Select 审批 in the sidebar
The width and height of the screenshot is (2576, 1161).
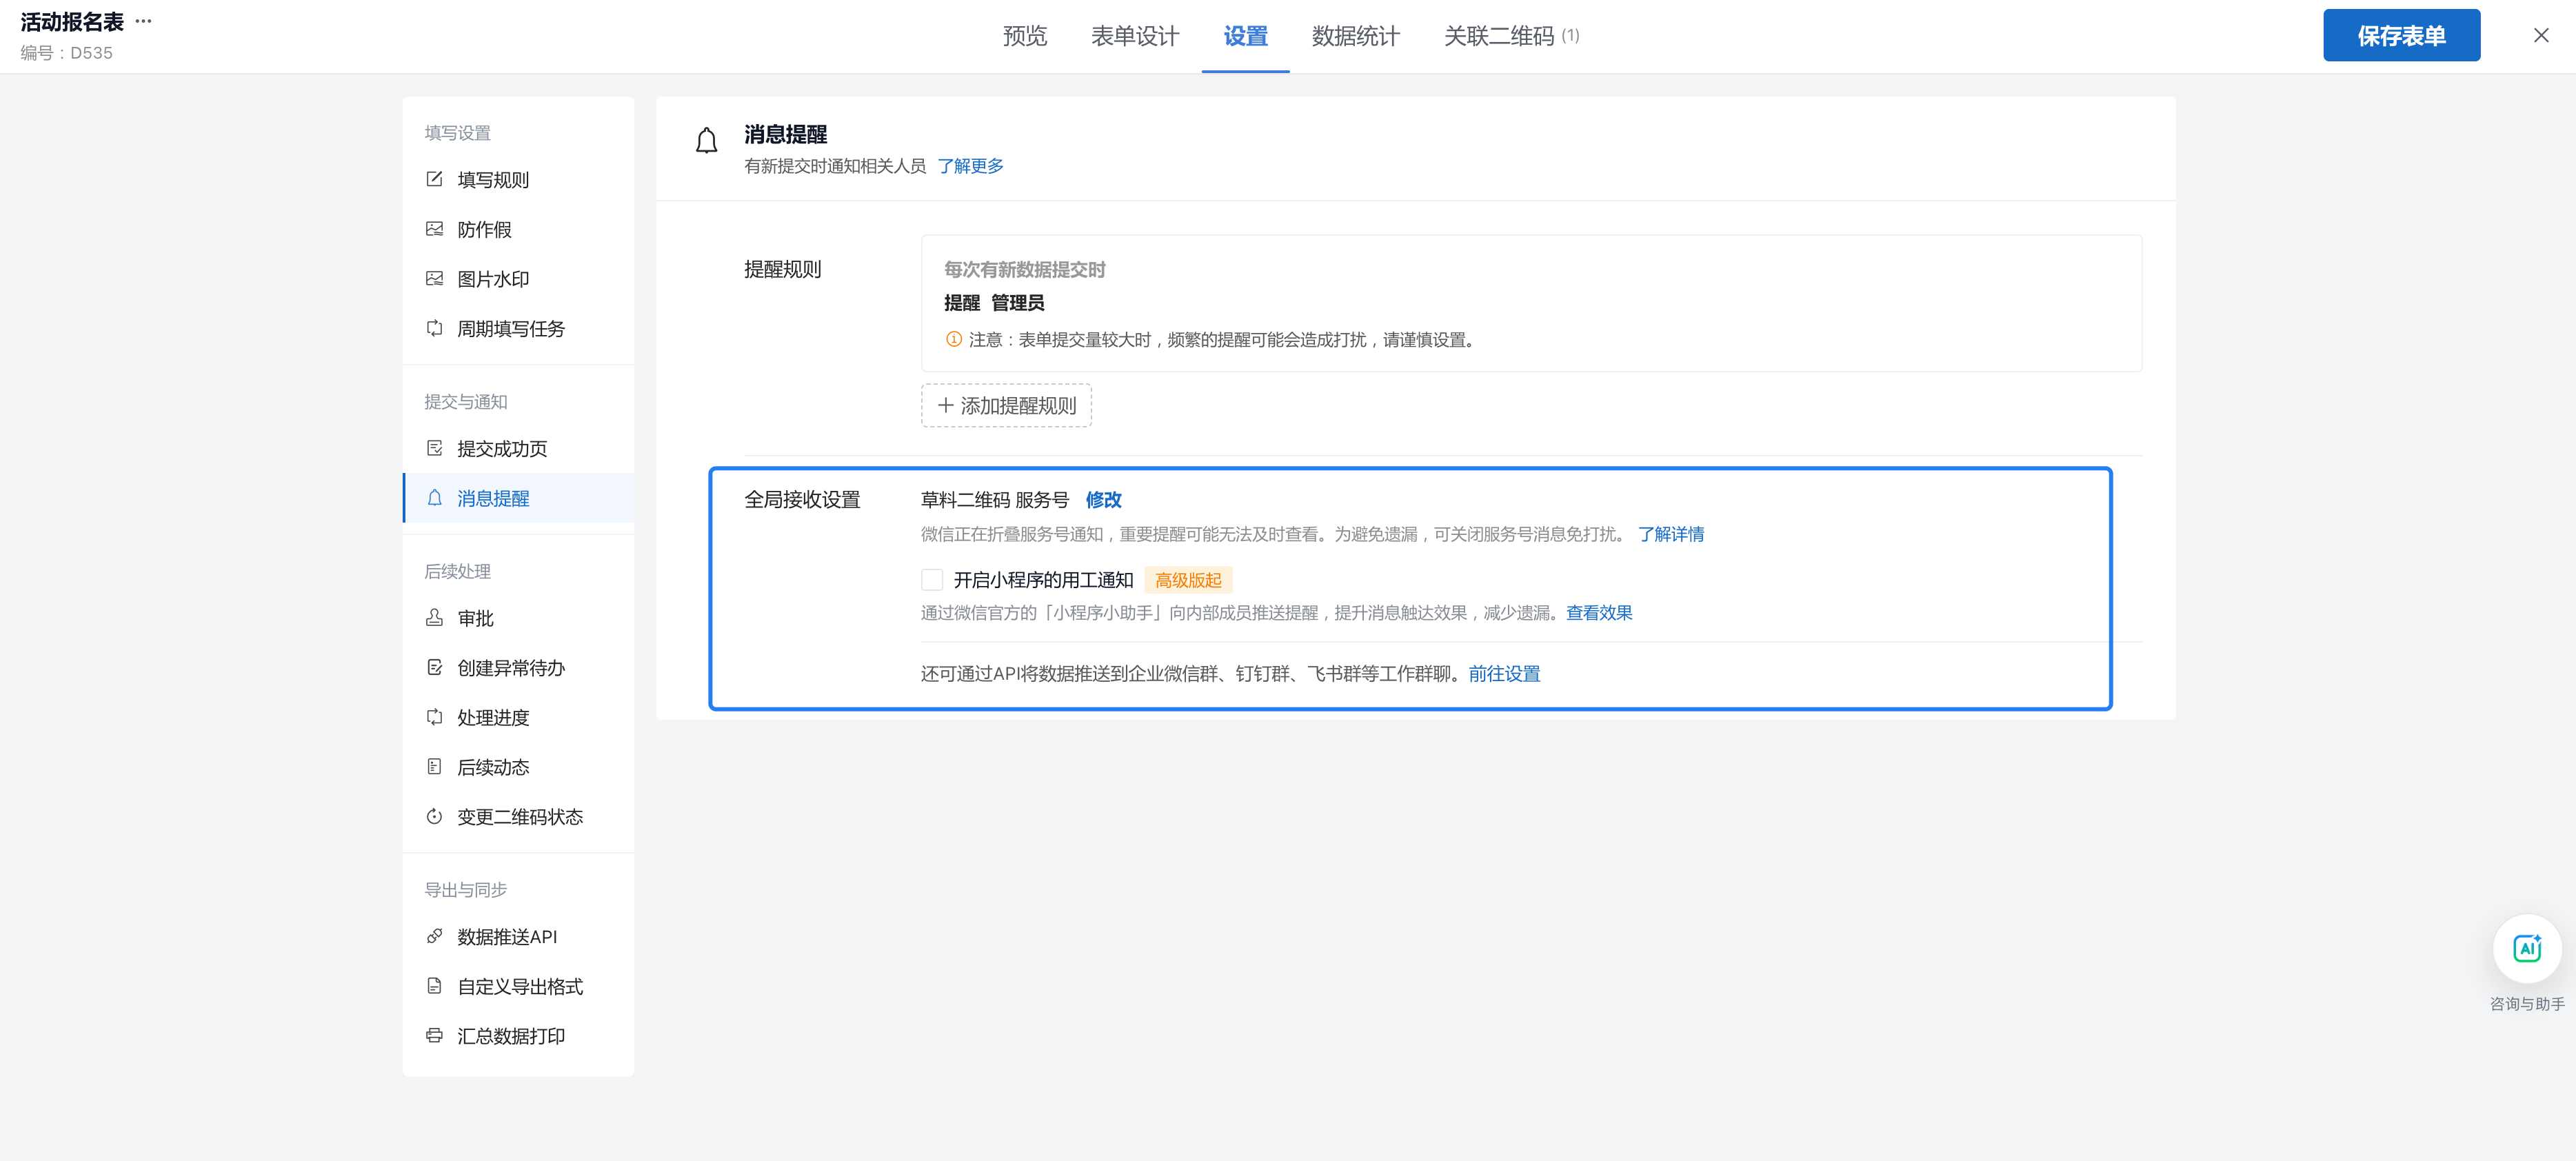[518, 618]
